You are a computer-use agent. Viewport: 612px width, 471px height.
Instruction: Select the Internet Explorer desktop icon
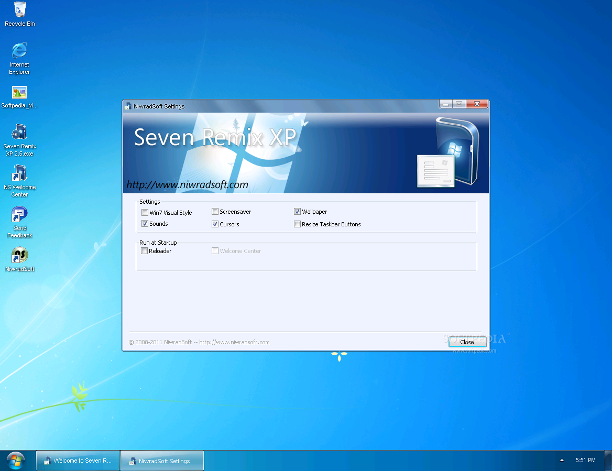tap(19, 58)
